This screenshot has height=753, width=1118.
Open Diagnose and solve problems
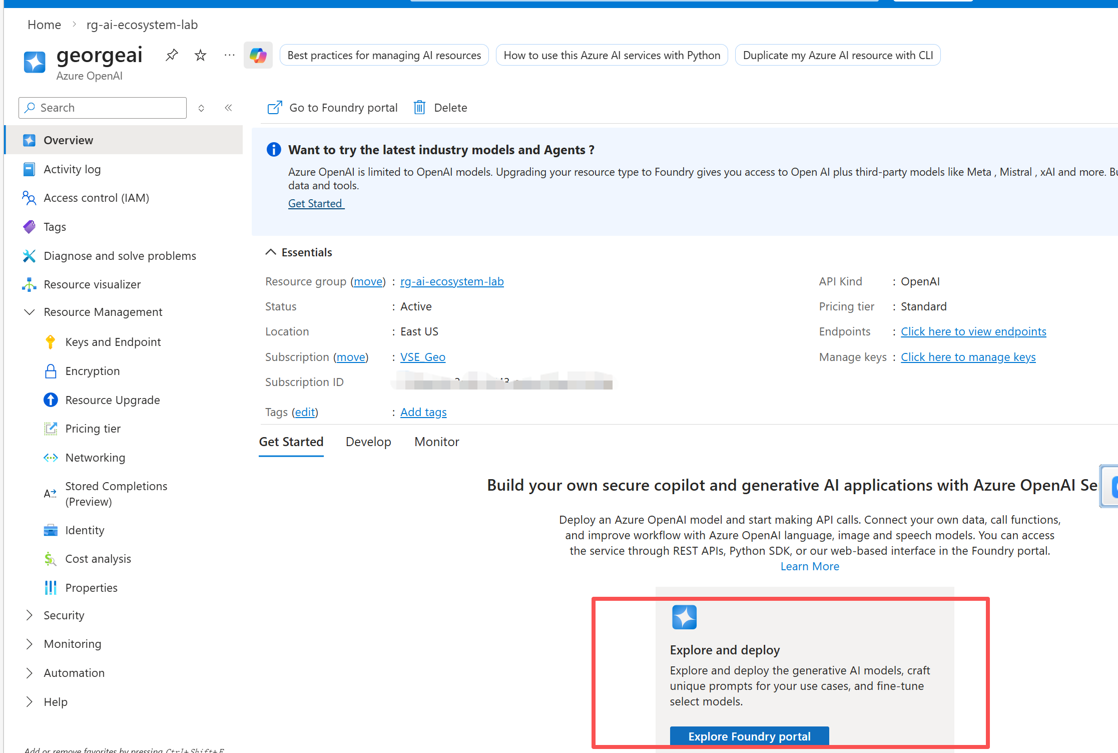pos(120,256)
